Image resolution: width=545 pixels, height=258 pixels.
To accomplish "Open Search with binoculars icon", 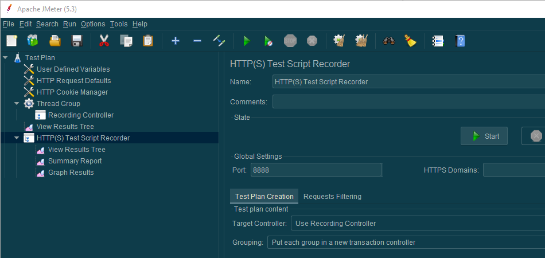I will tap(389, 41).
